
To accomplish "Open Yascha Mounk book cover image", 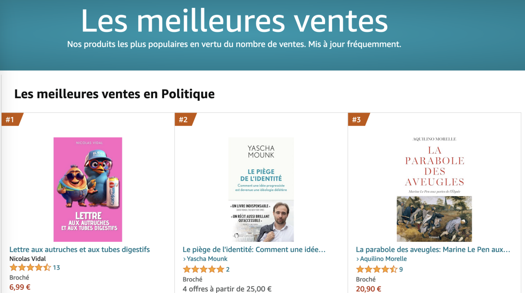I will coord(261,190).
